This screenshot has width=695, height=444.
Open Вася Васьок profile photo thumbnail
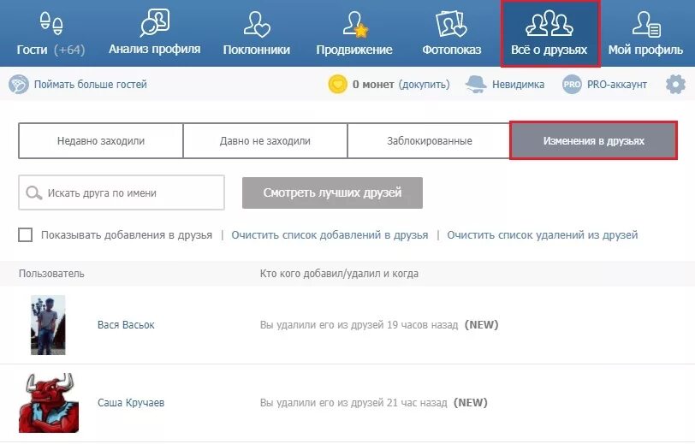click(x=48, y=325)
